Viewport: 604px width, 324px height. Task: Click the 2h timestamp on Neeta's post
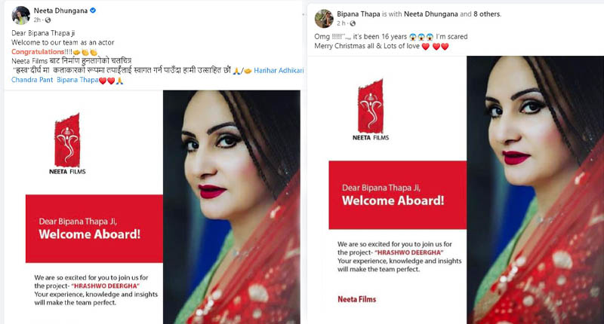coord(37,20)
